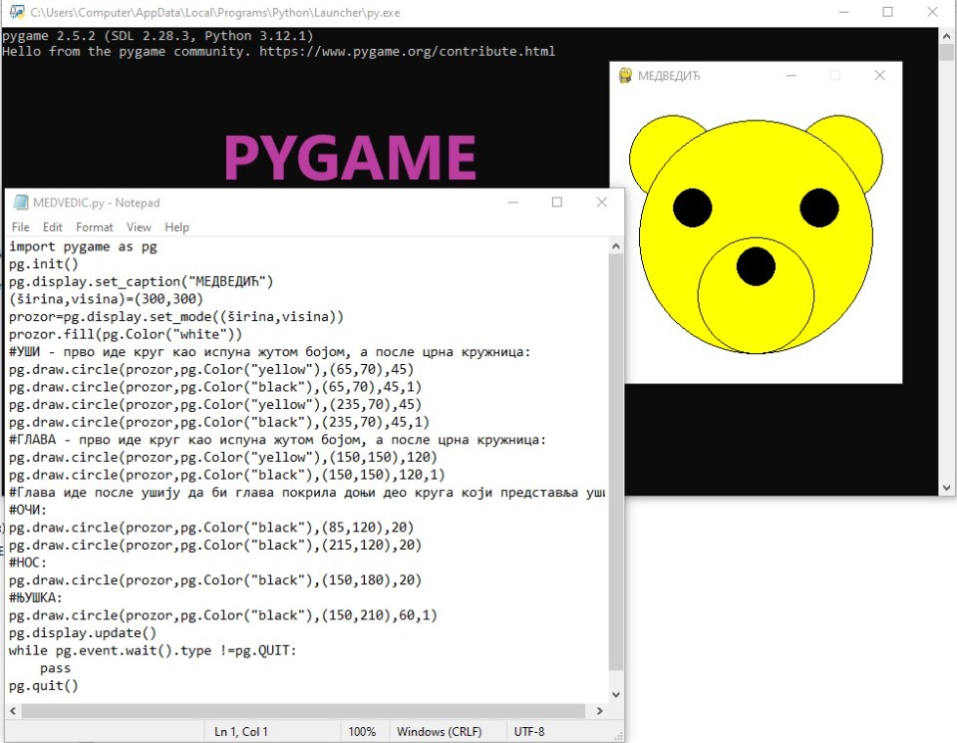Viewport: 957px width, 743px height.
Task: Close the MEDVEDIC.py Notepad window
Action: point(602,202)
